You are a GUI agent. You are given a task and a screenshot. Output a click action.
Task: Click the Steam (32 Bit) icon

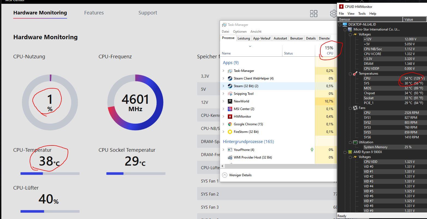[x=230, y=86]
